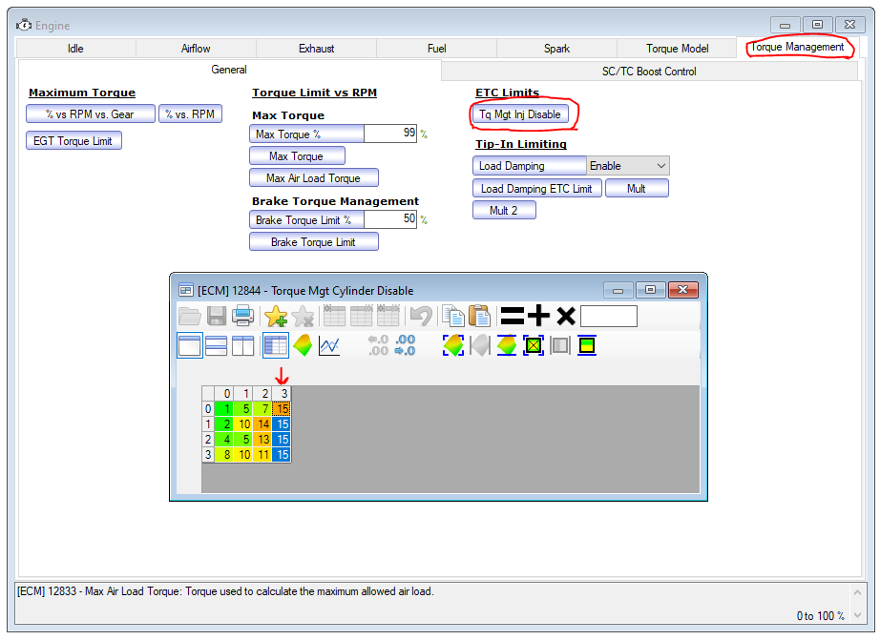The image size is (880, 640).
Task: Click the Brake Torque Limit % label button
Action: click(x=306, y=220)
